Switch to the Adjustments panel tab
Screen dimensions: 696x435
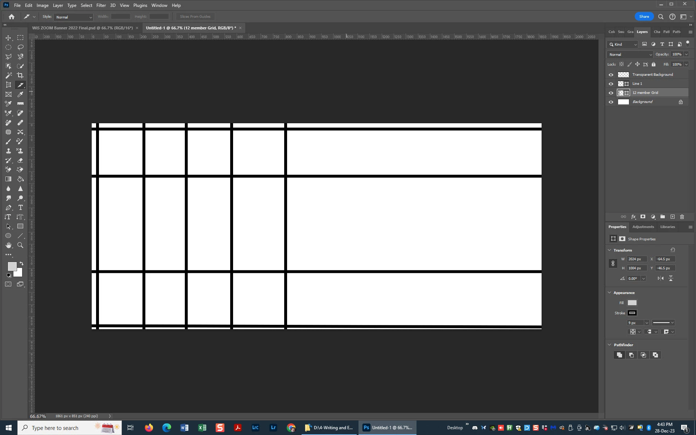[x=643, y=227]
